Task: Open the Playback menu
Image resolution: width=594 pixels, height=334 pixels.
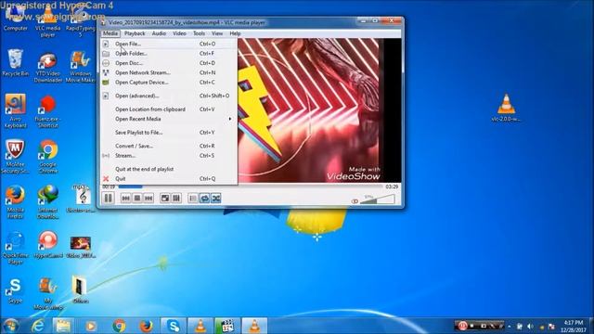Action: coord(135,33)
